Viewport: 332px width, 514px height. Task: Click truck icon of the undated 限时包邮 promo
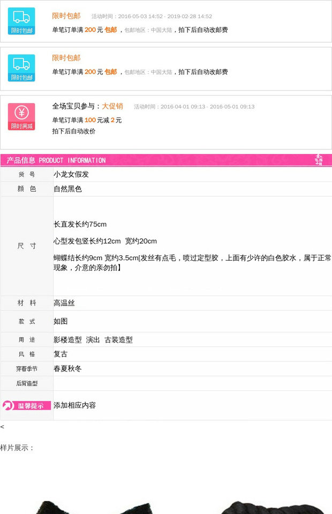21,67
